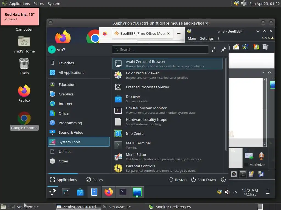Close the BeeBEEP Firefox tab
Viewport: 281px width, 210px height.
(168, 33)
